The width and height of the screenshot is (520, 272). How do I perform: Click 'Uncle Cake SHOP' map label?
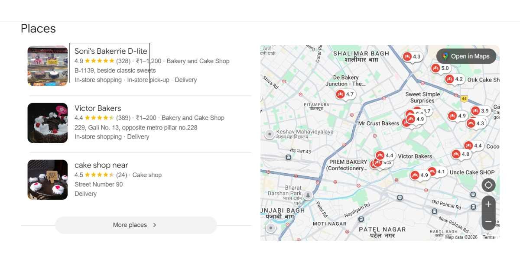pos(472,172)
